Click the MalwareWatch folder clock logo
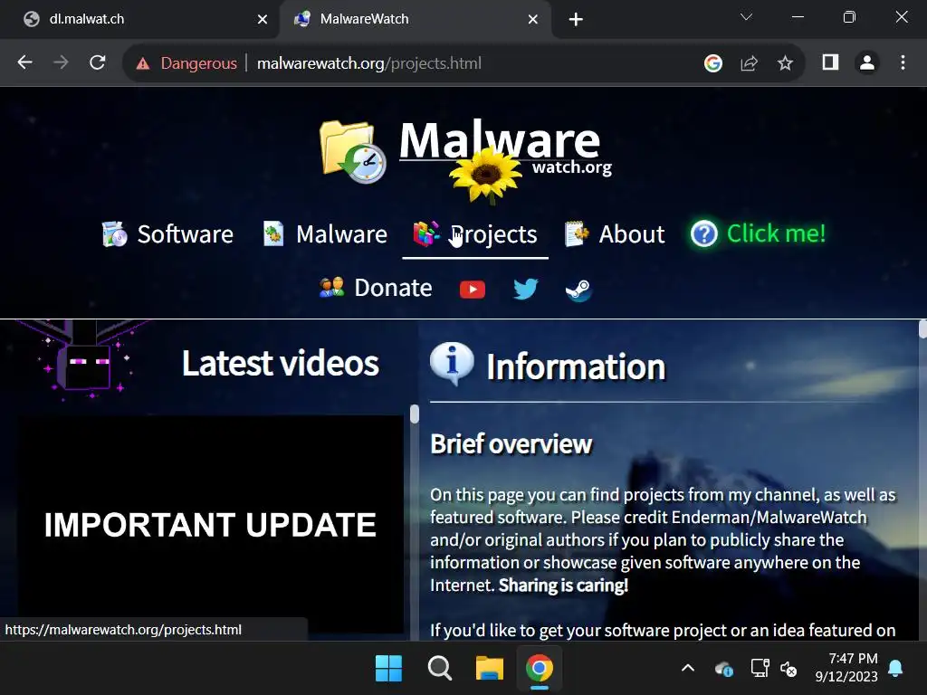The height and width of the screenshot is (695, 927). coord(353,152)
